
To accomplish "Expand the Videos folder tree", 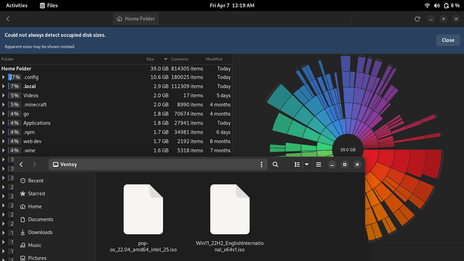I will point(3,96).
